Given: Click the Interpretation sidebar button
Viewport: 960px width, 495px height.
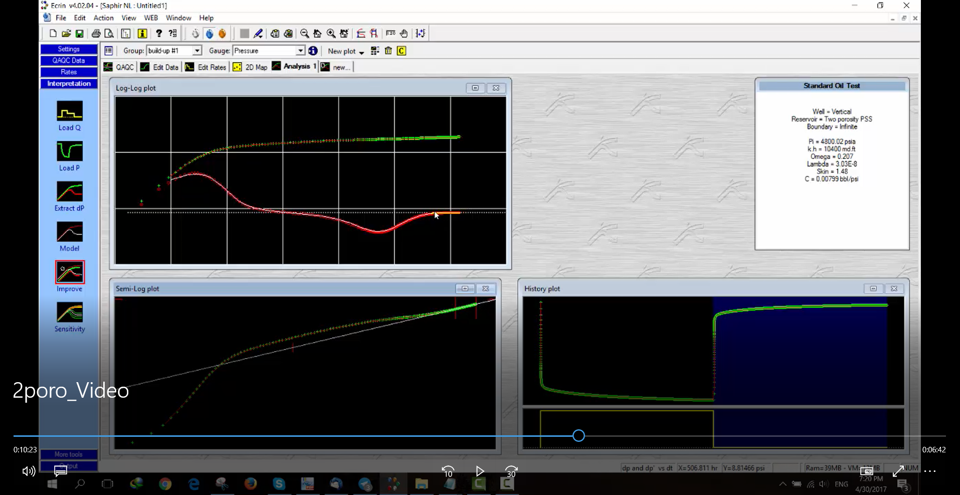Looking at the screenshot, I should [x=69, y=83].
